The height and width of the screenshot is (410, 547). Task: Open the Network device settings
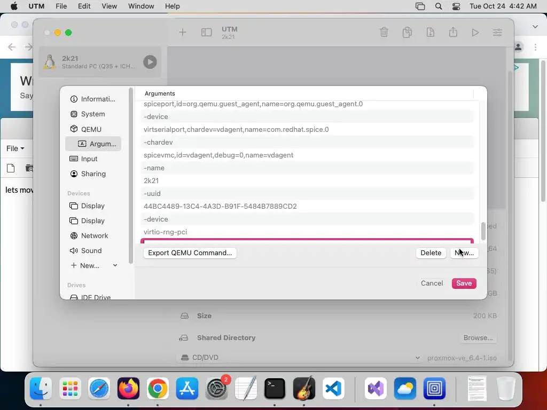[x=93, y=235]
